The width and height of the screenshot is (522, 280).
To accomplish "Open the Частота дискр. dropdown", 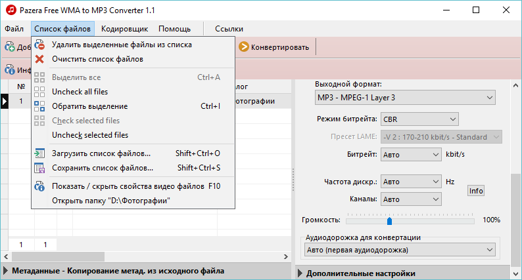I will tap(411, 182).
